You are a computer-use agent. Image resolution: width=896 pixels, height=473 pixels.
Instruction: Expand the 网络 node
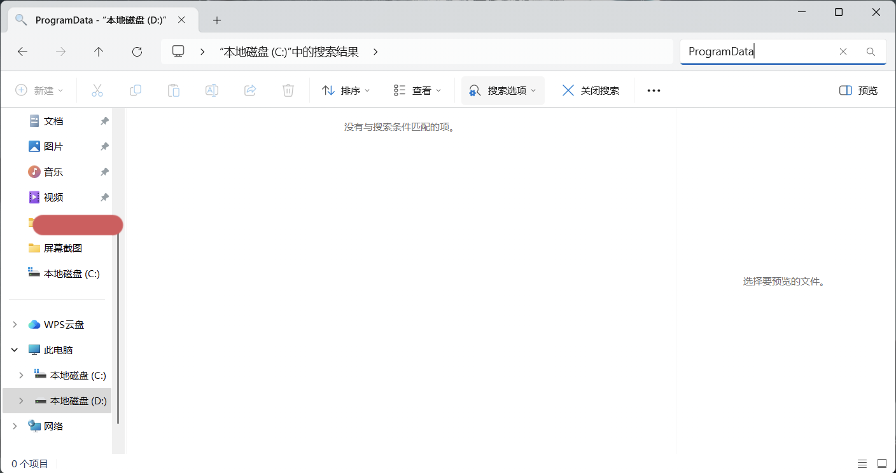[15, 426]
